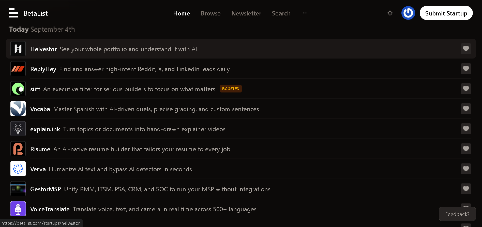Click the GestorMSP thumbnail image
The image size is (482, 227).
(x=18, y=189)
